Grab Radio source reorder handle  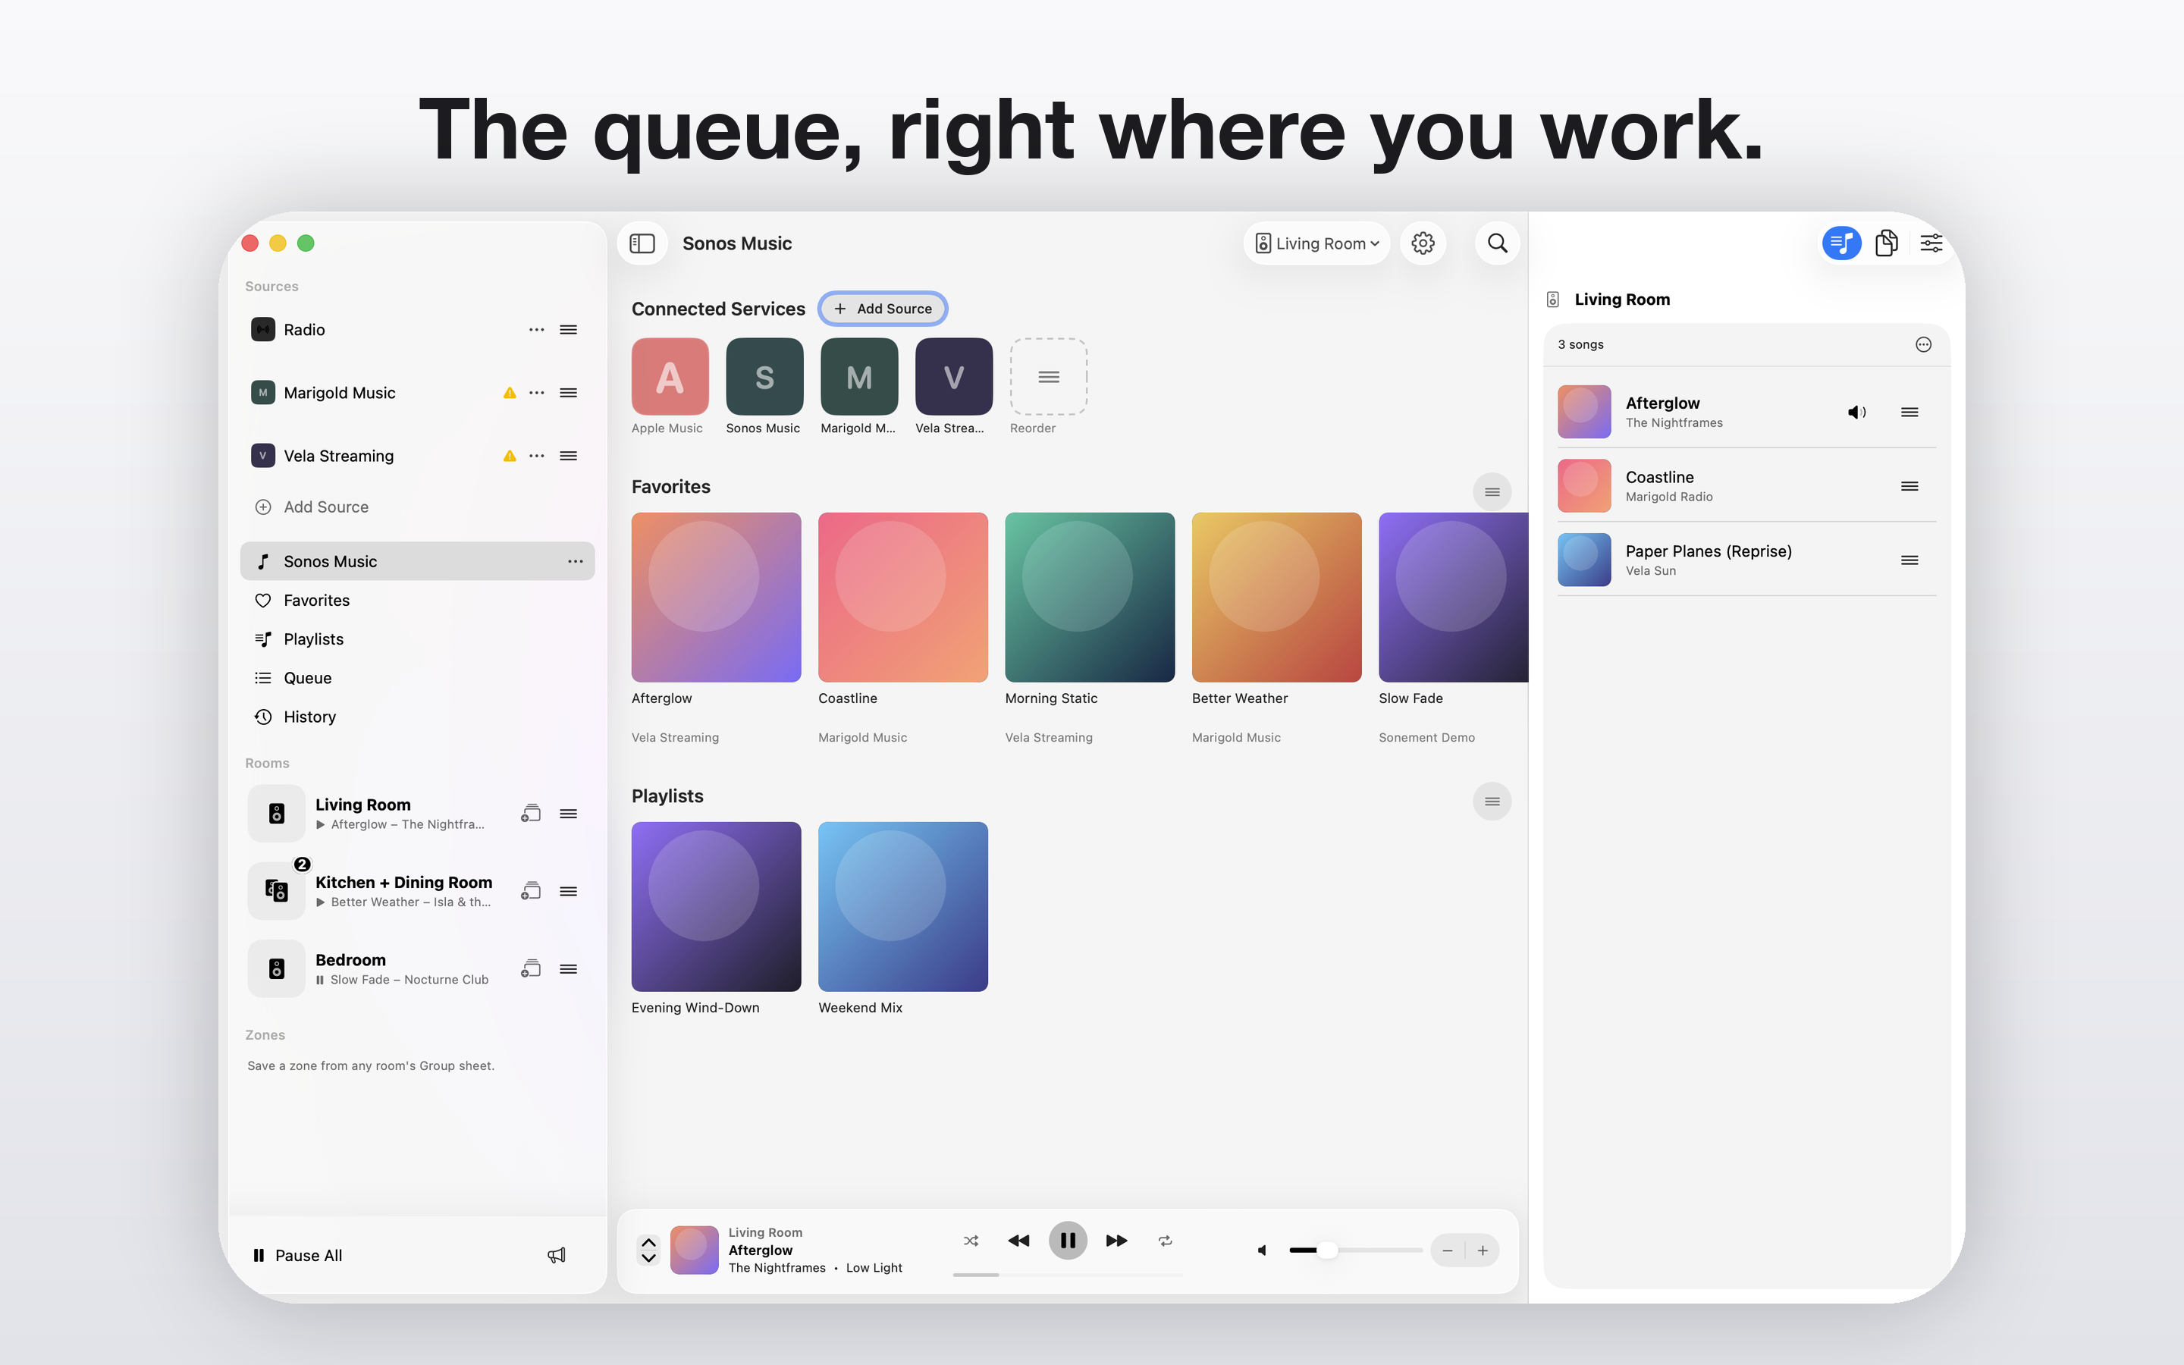[569, 330]
